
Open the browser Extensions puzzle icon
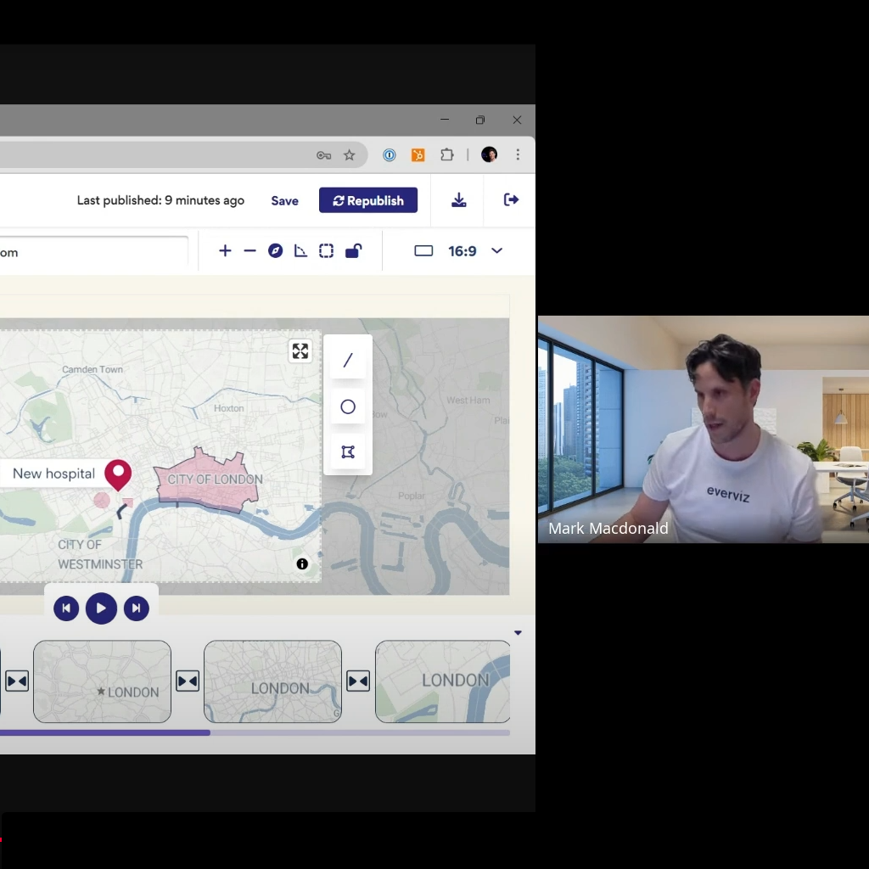[x=446, y=155]
